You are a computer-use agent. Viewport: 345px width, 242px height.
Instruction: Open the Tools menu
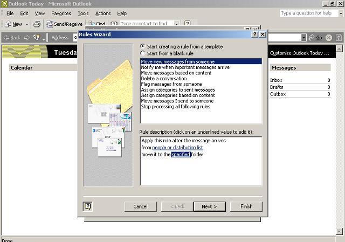83,13
